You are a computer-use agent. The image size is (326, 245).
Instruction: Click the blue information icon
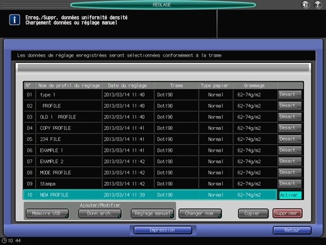tap(15, 20)
